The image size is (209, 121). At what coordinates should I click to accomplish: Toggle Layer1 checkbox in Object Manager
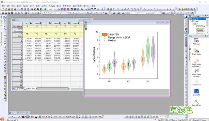click(x=193, y=21)
